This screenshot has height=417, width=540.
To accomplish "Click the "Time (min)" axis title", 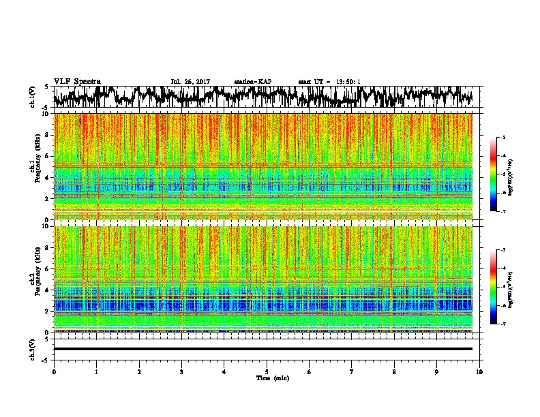I will pos(273,378).
